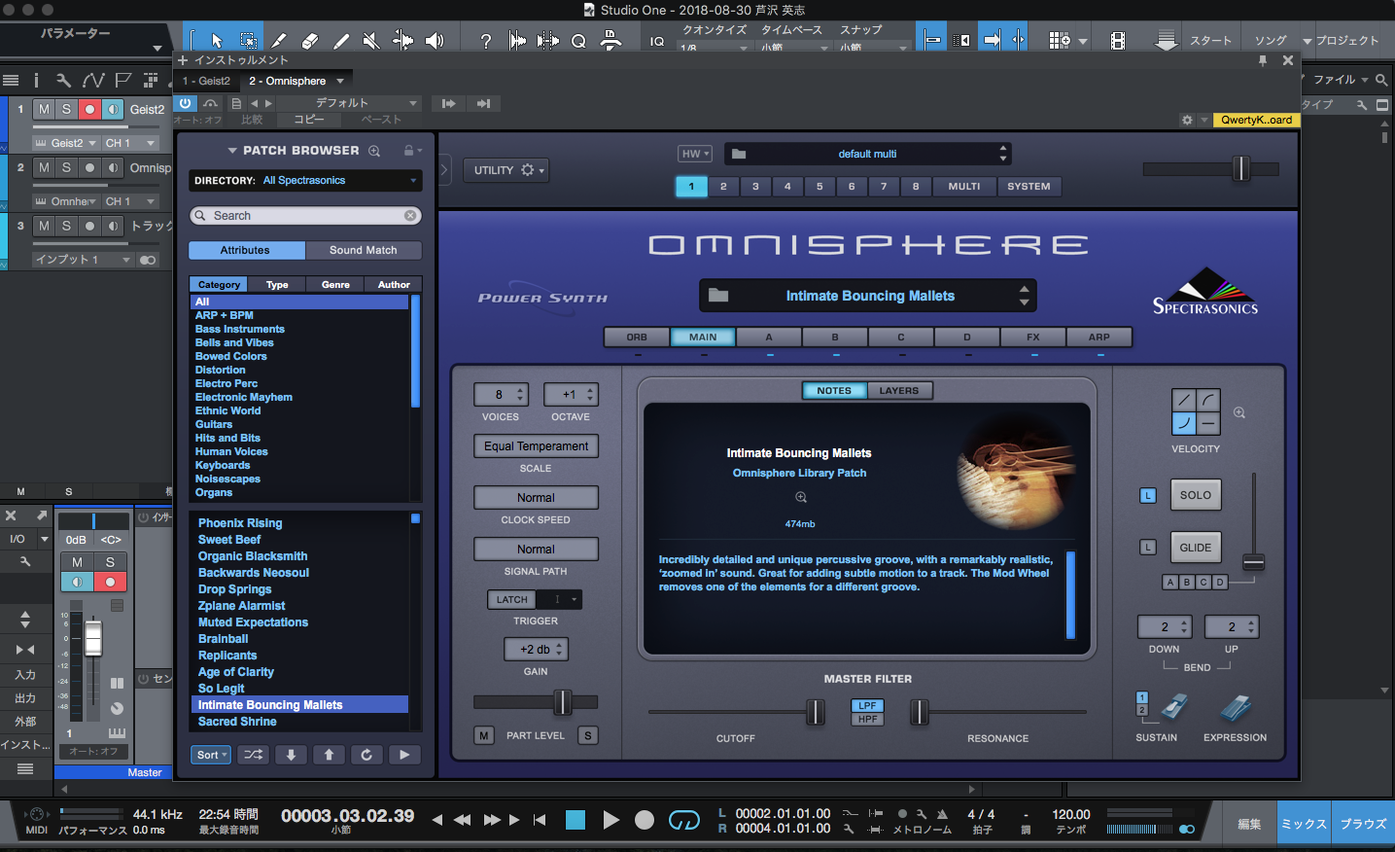Adjust the Resonance slider
This screenshot has height=852, width=1395.
[920, 713]
